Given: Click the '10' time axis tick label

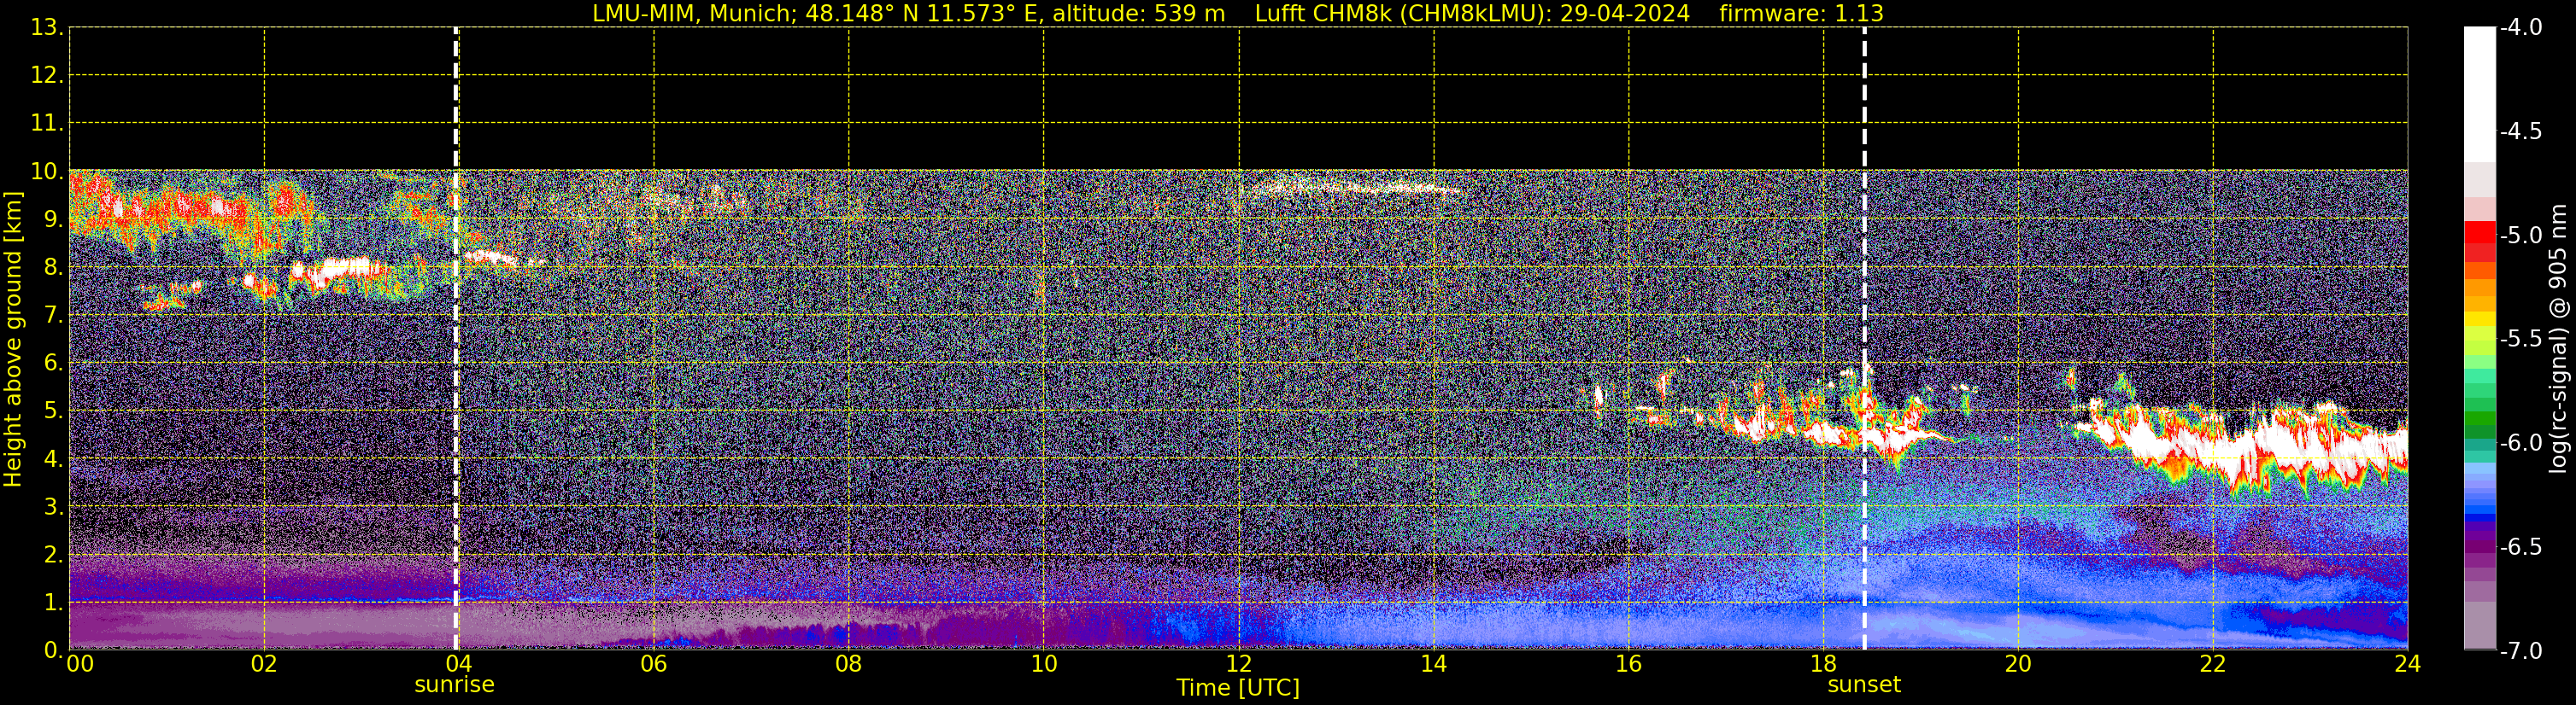Looking at the screenshot, I should click(1043, 664).
